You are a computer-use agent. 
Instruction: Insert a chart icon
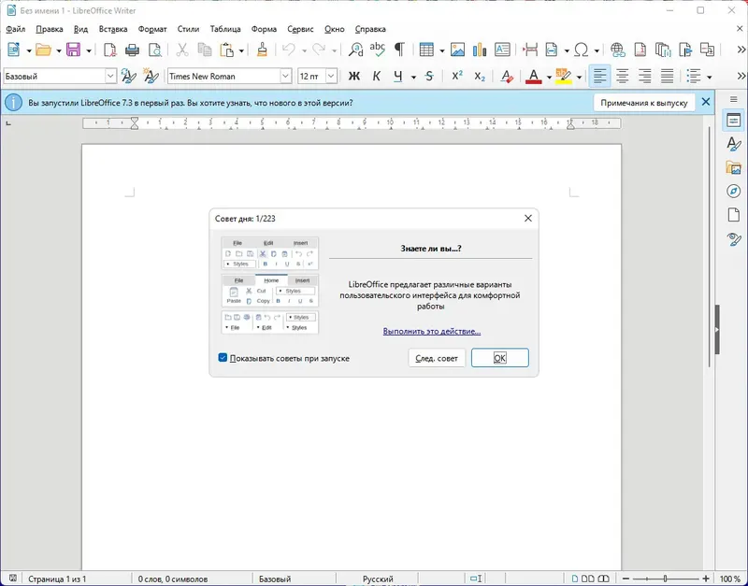tap(480, 50)
